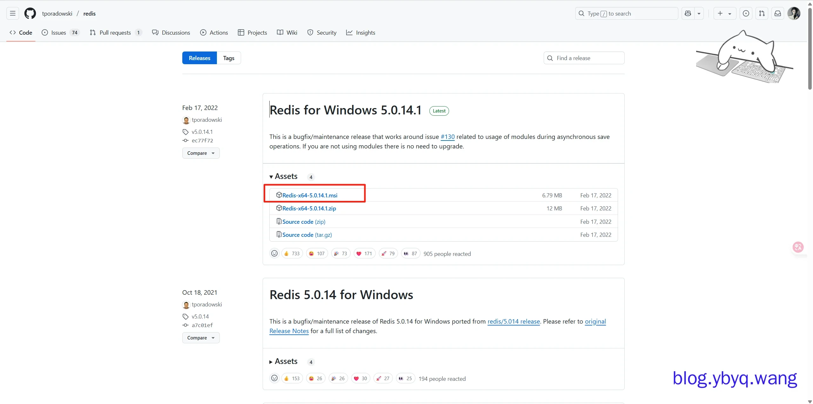This screenshot has height=404, width=813.
Task: Open pull requests icon in header
Action: pos(762,13)
